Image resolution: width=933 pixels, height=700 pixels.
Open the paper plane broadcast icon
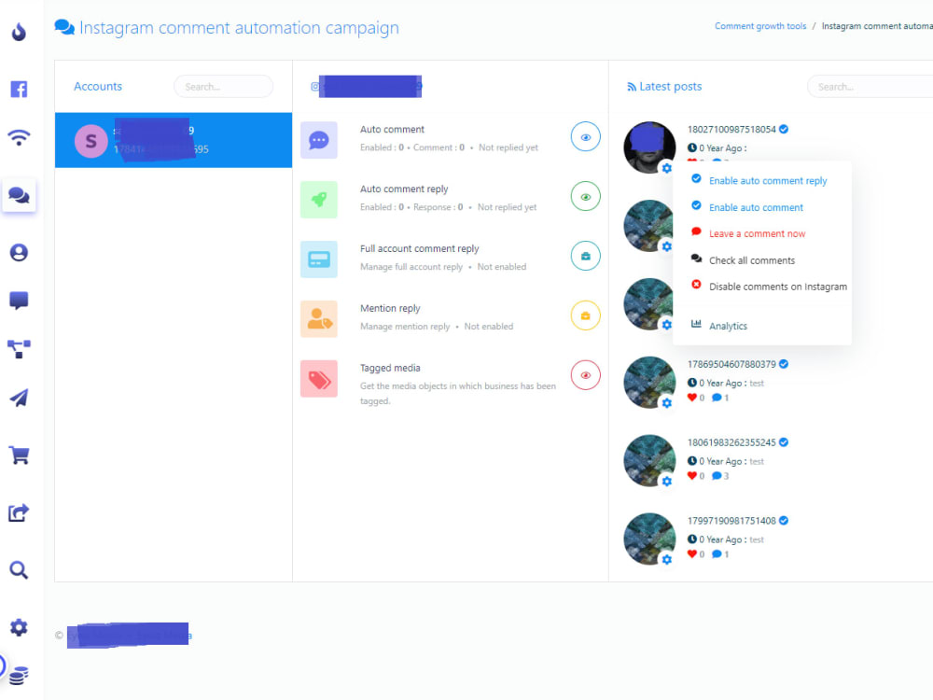[19, 398]
